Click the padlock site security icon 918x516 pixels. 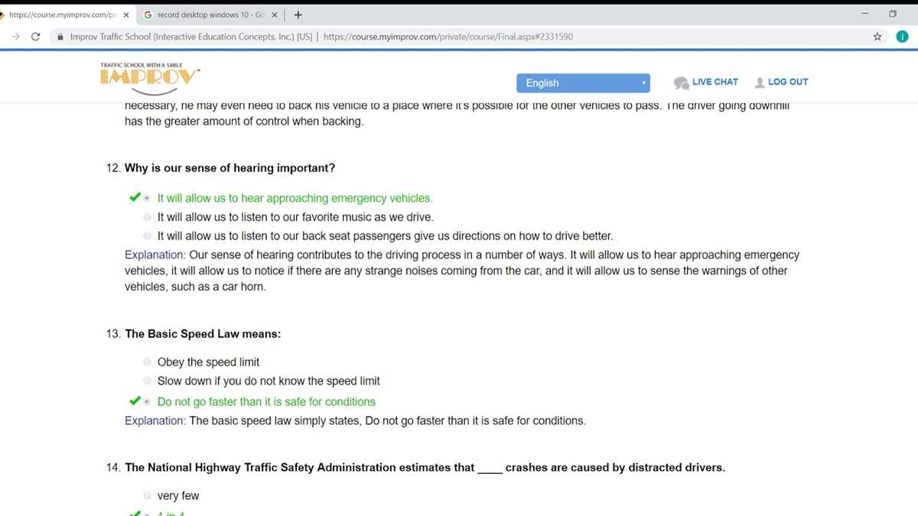click(60, 36)
